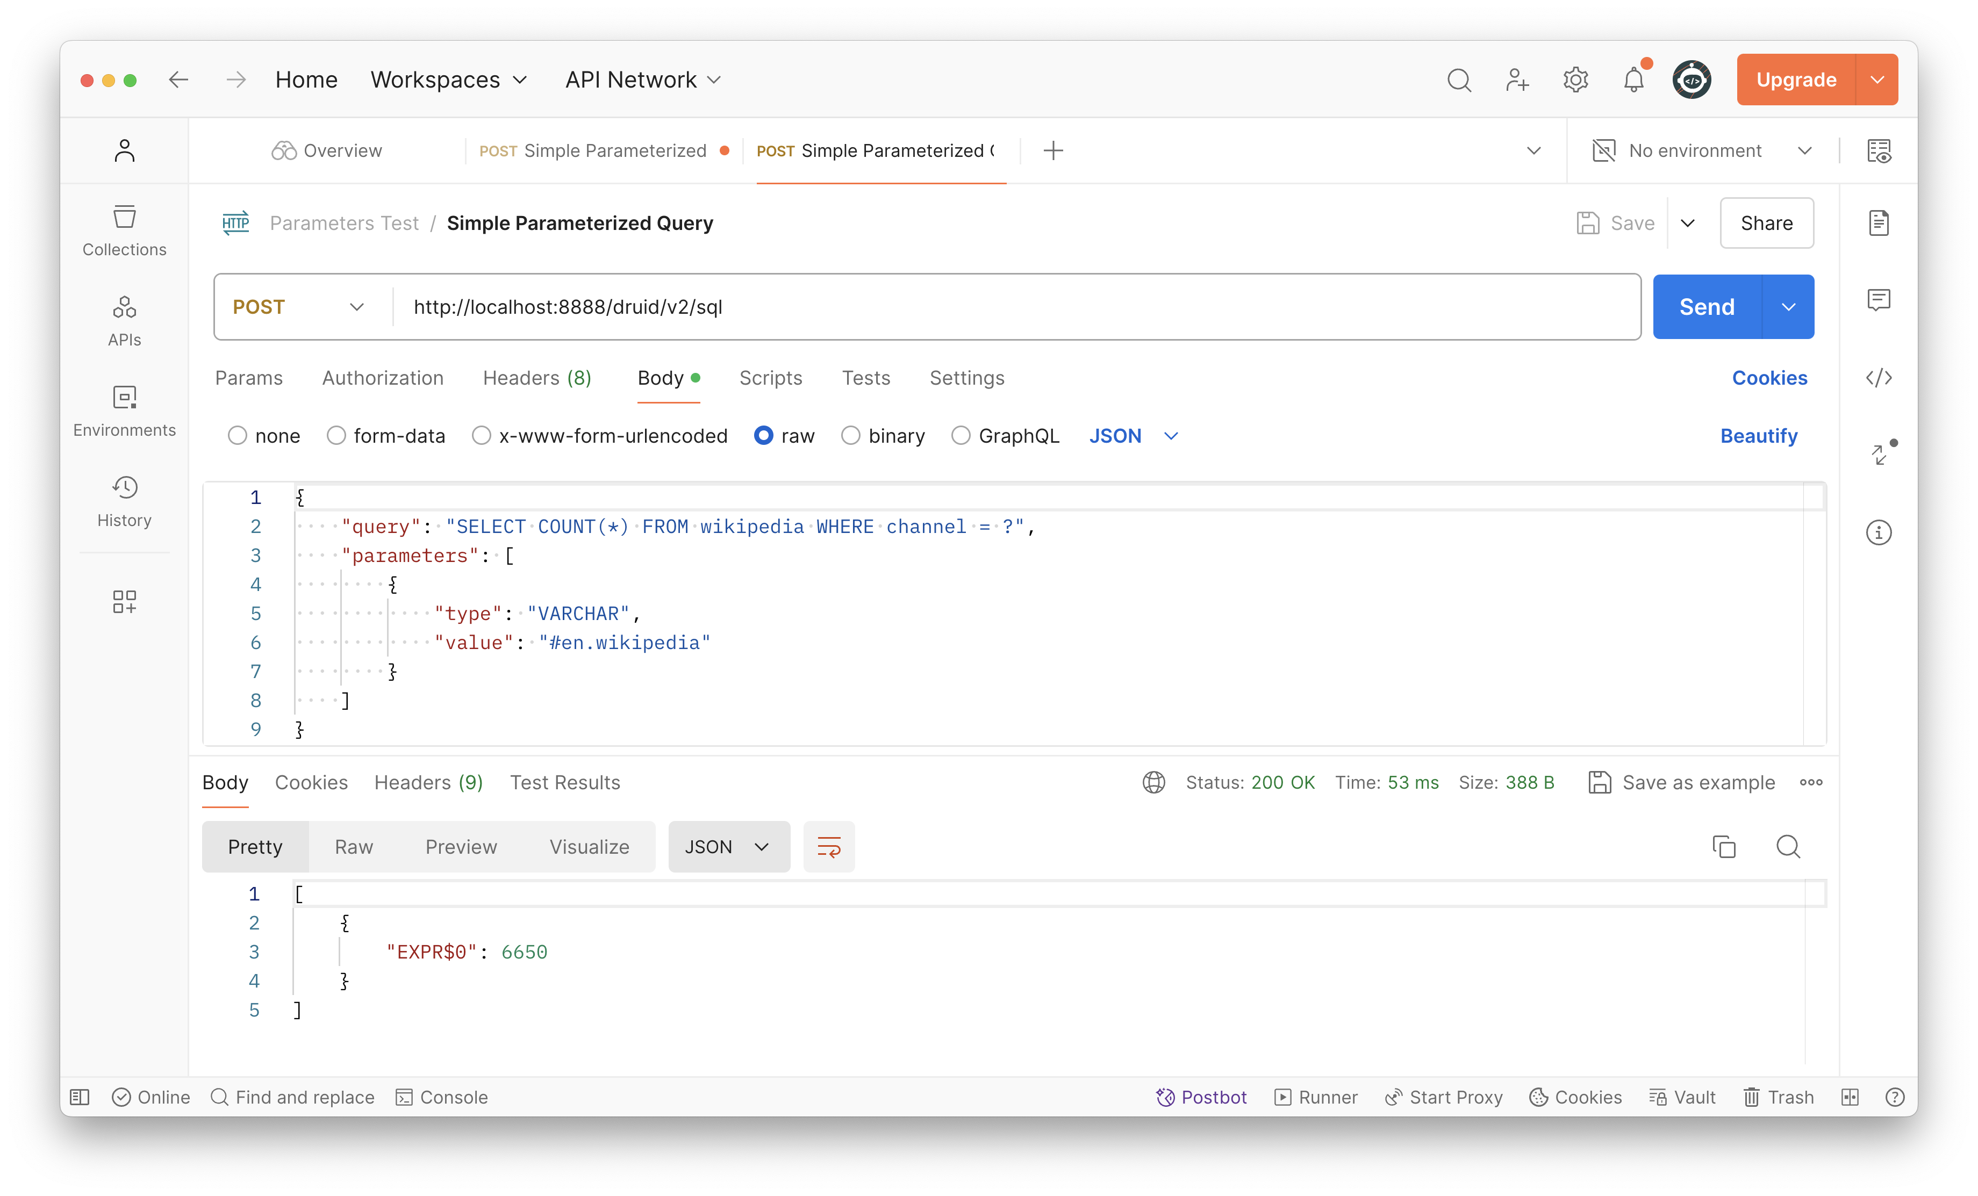Click the Beautify button in body editor

[x=1759, y=435]
